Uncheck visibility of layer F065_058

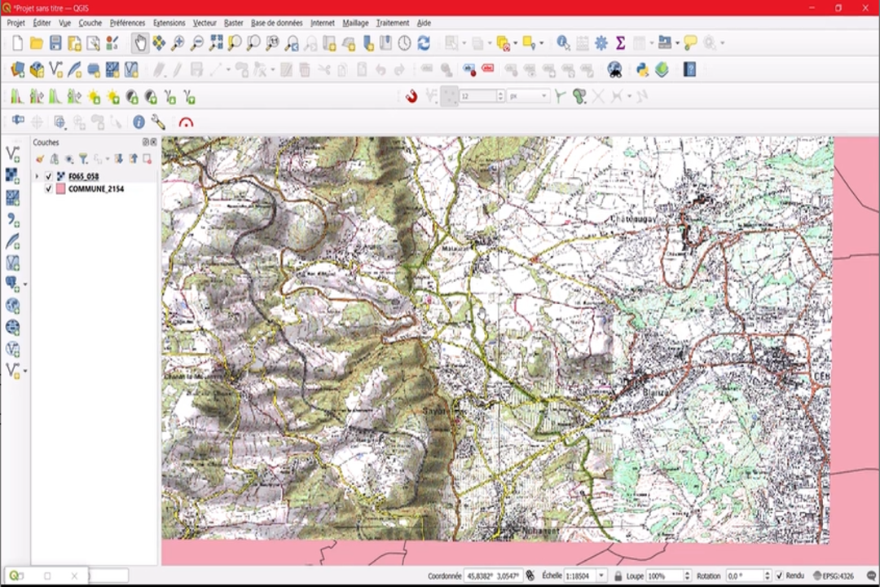[x=49, y=176]
